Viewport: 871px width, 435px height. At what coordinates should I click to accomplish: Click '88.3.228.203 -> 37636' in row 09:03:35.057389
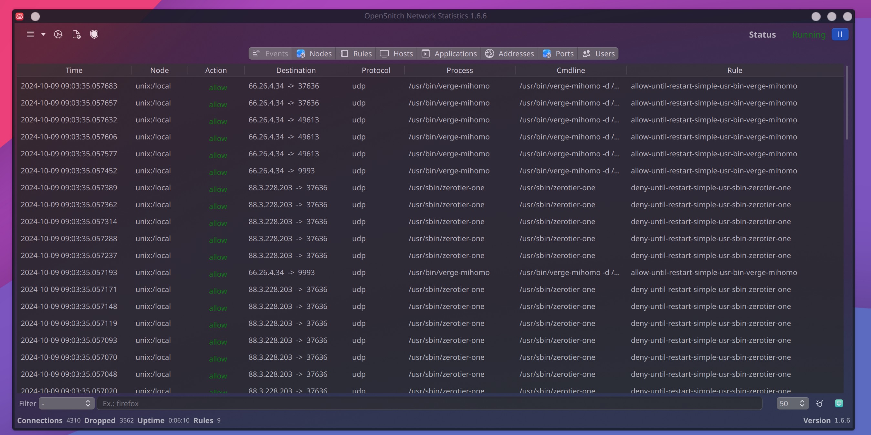pos(288,188)
